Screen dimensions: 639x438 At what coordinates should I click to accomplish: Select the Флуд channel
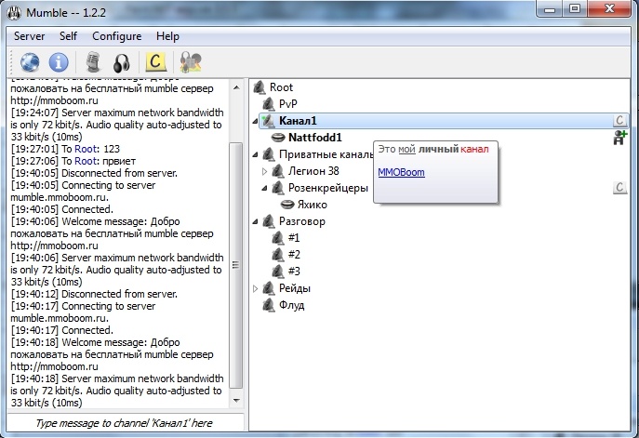(291, 305)
